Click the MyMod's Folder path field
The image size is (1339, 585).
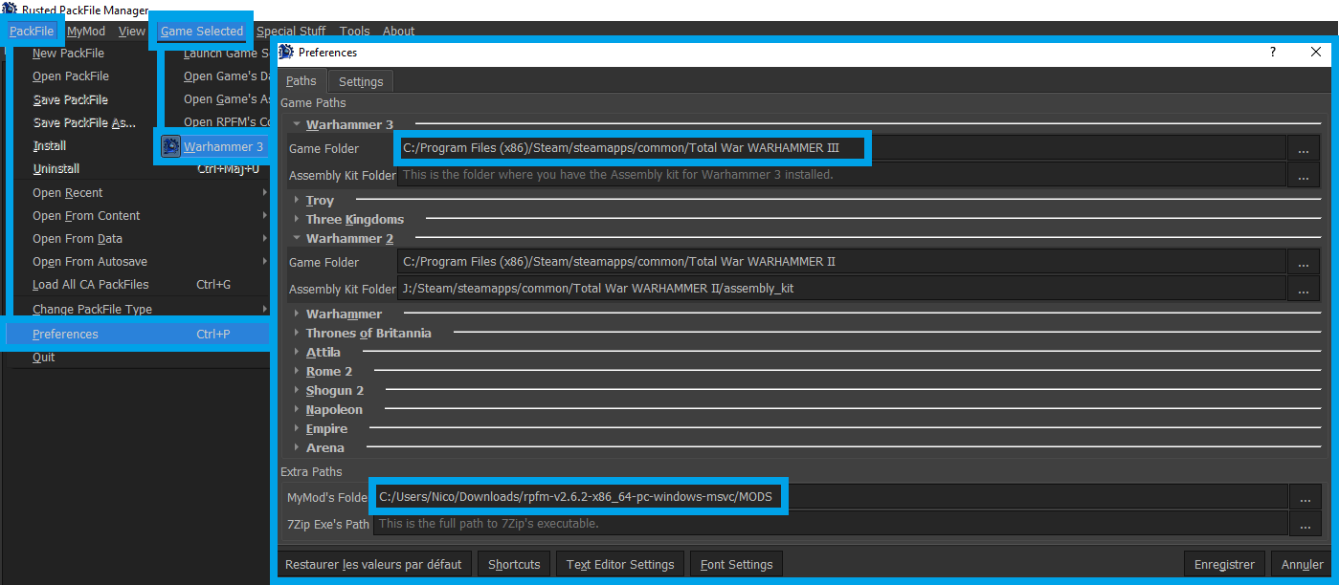click(x=829, y=497)
